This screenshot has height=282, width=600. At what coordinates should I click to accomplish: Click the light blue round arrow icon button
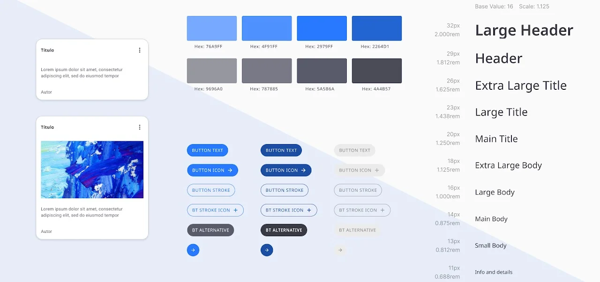pos(193,250)
